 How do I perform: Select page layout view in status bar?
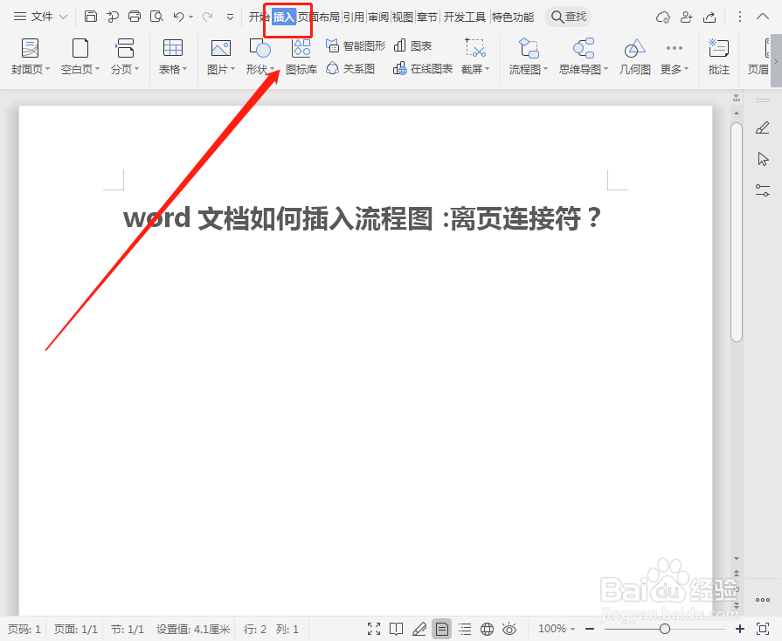[442, 629]
